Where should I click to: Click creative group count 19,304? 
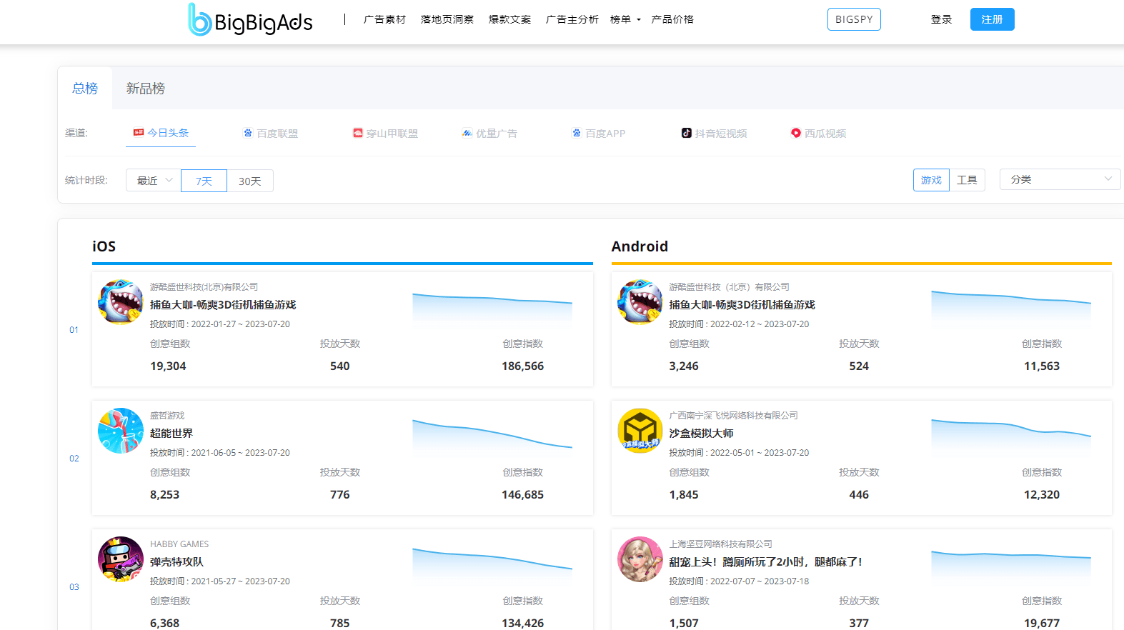point(168,366)
